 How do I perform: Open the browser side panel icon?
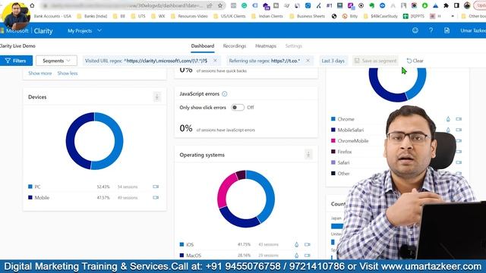pyautogui.click(x=456, y=5)
